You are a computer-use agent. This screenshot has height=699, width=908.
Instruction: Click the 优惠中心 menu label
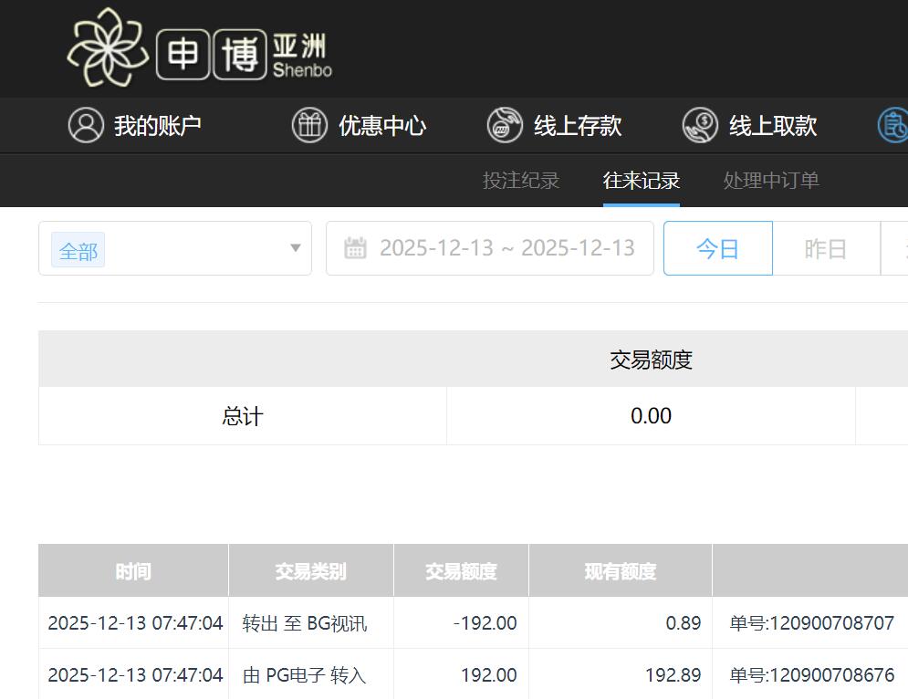click(x=381, y=125)
